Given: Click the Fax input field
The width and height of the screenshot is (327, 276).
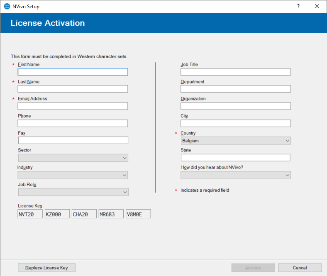Looking at the screenshot, I should coord(73,140).
